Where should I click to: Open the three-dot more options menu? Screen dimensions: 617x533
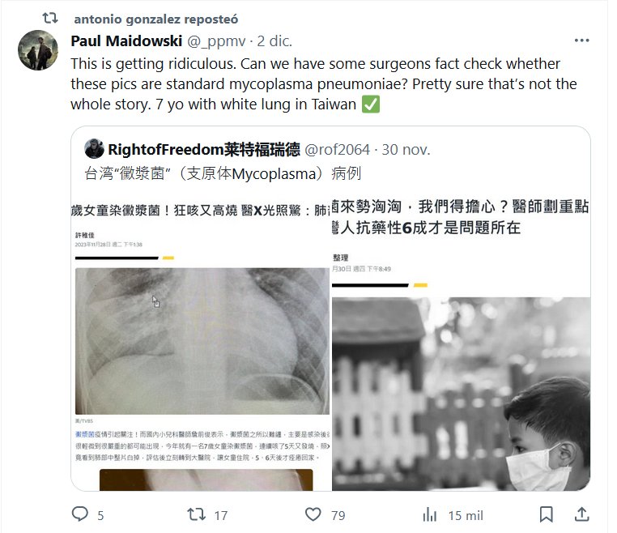point(581,41)
